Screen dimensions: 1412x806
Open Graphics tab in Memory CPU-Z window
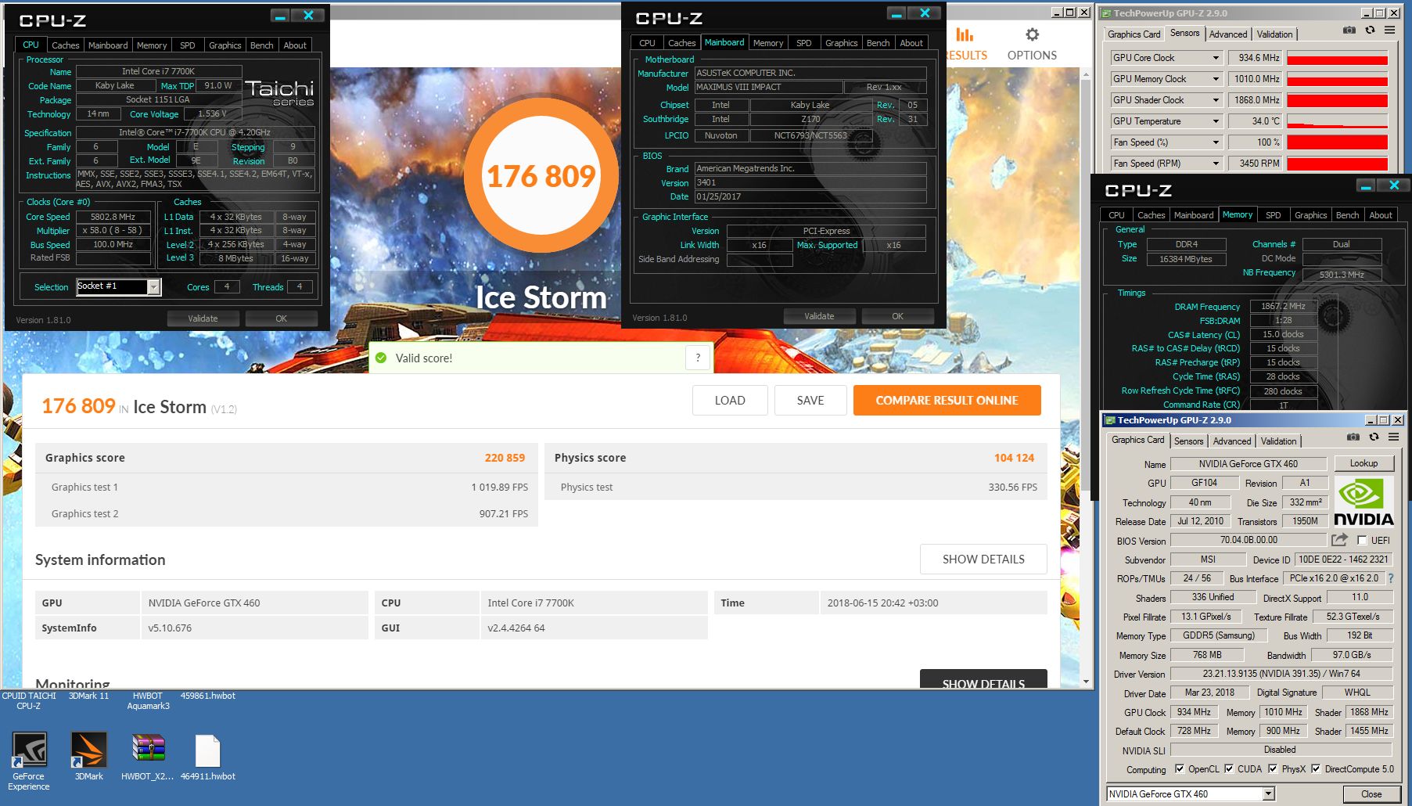tap(1310, 215)
